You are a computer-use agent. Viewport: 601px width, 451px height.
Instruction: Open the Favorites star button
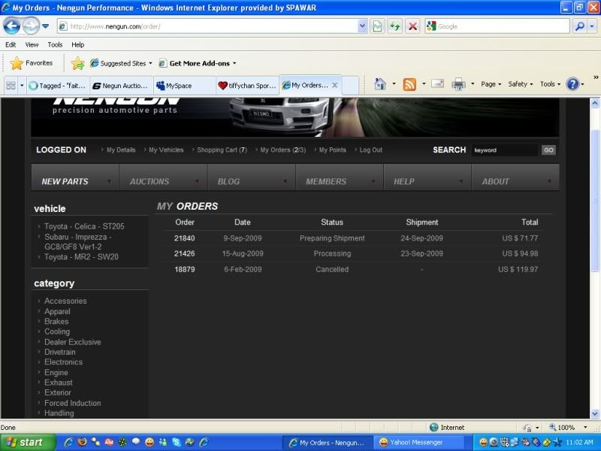[x=31, y=63]
